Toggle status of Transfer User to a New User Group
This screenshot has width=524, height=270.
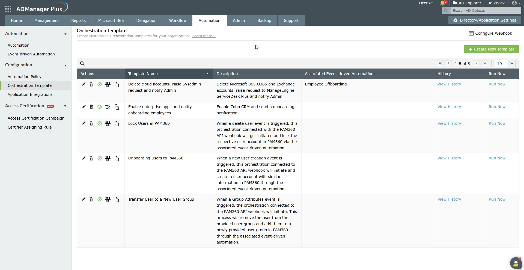99,199
